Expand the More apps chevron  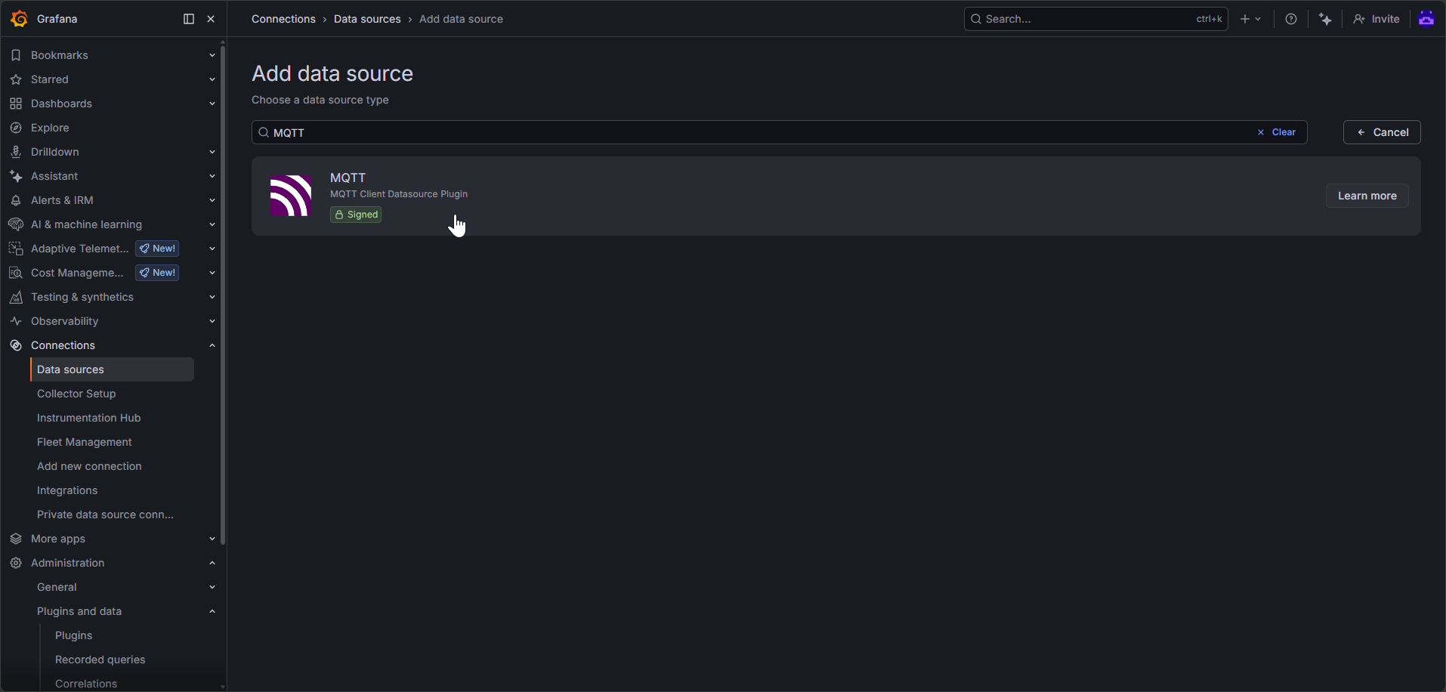pyautogui.click(x=212, y=539)
